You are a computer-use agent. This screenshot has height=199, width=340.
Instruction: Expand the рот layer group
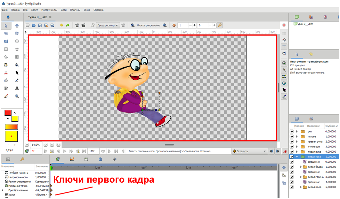(297, 132)
